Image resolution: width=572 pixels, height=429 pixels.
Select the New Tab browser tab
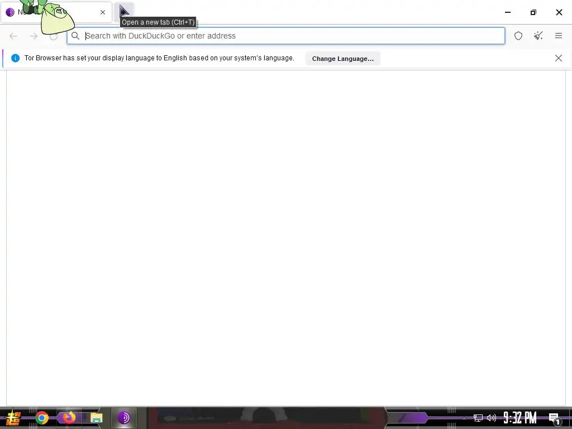click(x=56, y=12)
